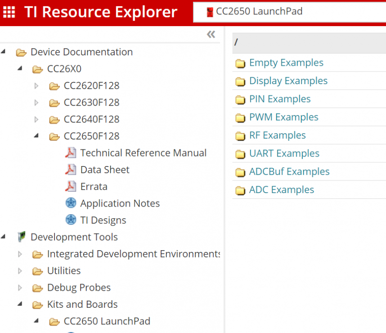Screen dimensions: 386x333
Task: Collapse the Device Documentation node
Action: click(x=4, y=52)
